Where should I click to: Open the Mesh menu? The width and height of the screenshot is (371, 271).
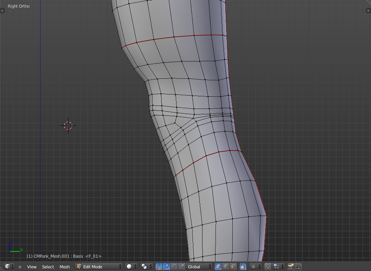pyautogui.click(x=65, y=267)
